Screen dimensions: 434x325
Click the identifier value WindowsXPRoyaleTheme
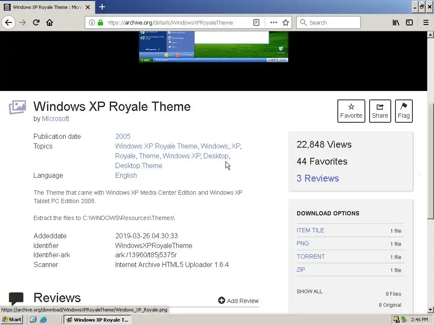tap(153, 245)
